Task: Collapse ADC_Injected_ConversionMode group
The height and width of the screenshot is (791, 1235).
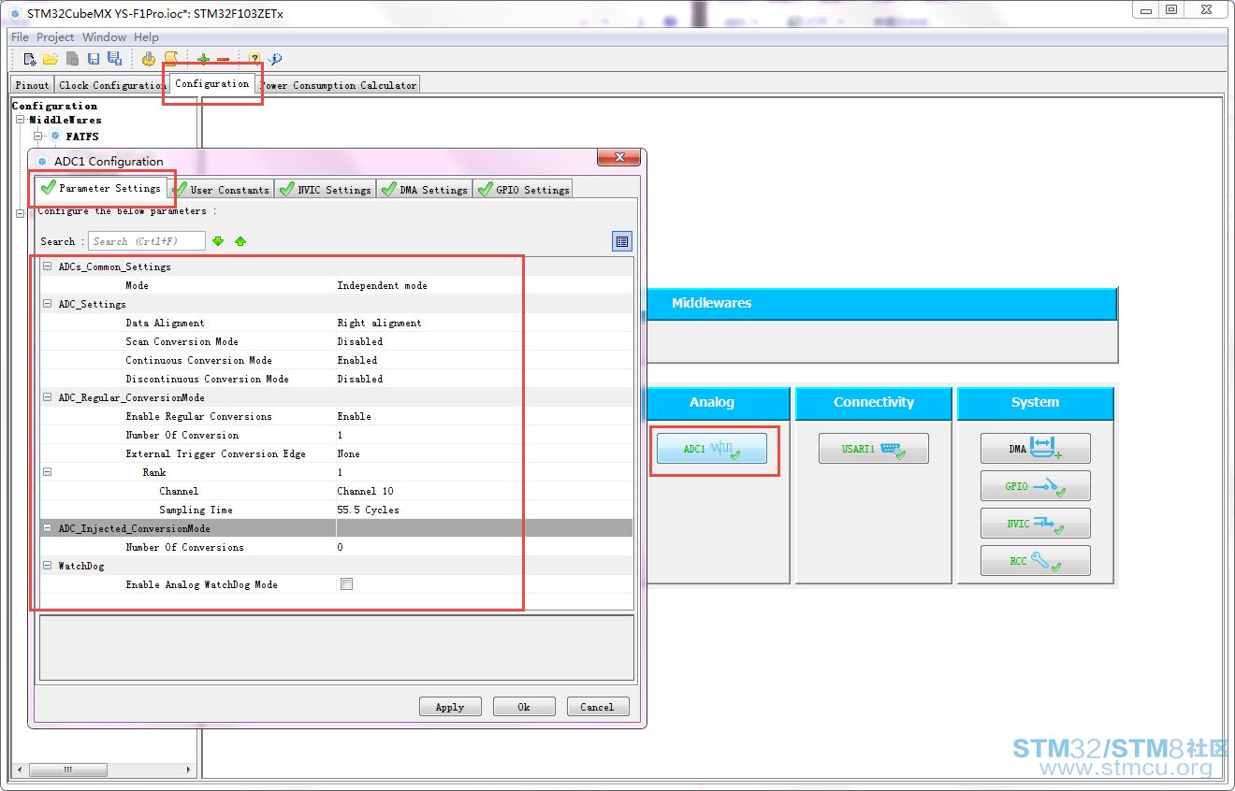Action: tap(47, 528)
